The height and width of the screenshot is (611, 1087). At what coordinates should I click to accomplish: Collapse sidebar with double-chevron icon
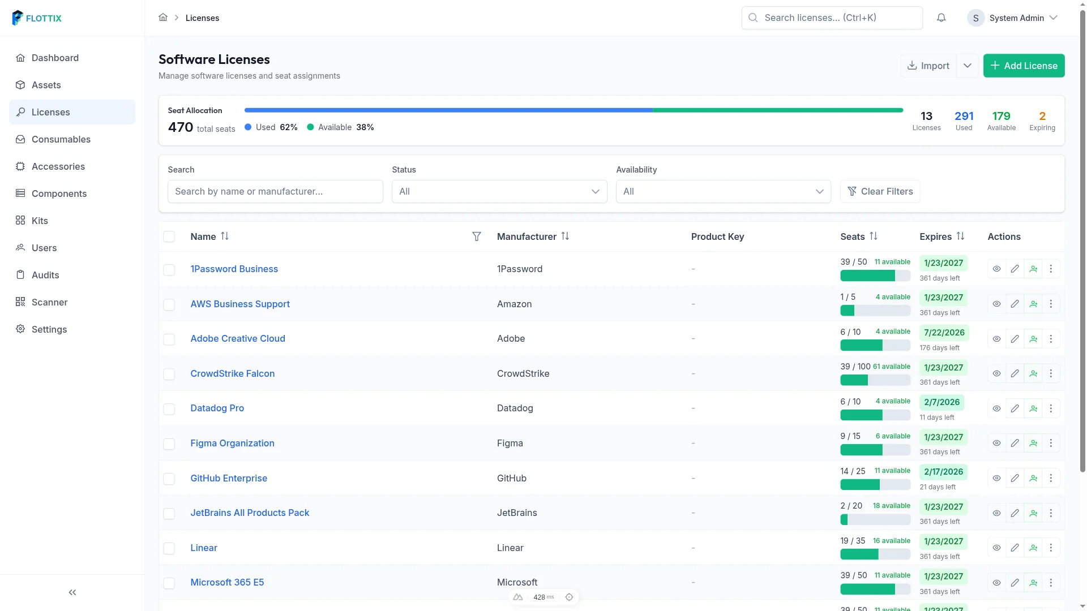click(x=72, y=592)
